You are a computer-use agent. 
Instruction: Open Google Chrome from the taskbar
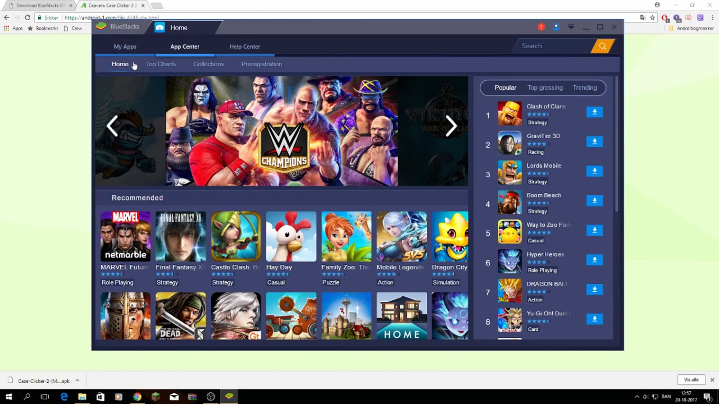137,397
